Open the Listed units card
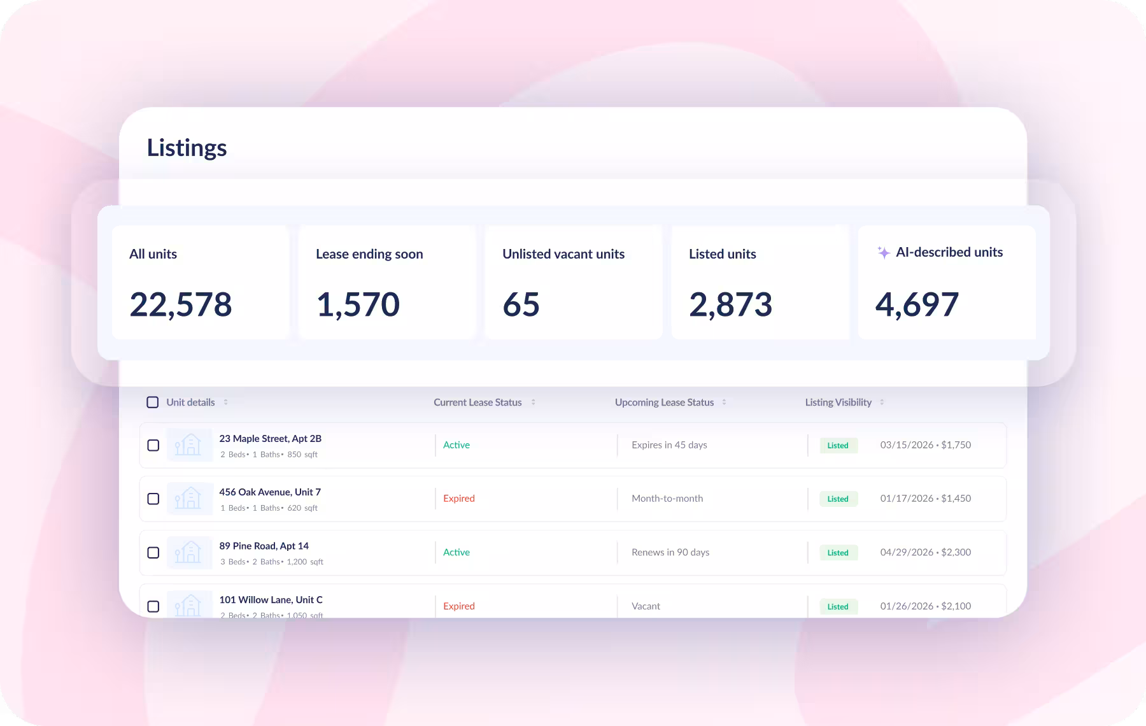Viewport: 1146px width, 726px height. click(760, 282)
